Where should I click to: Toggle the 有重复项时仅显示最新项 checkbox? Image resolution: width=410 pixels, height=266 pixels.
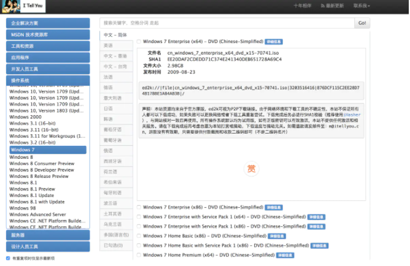pyautogui.click(x=8, y=259)
